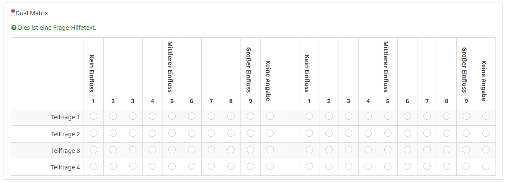
Task: Click the green help question-mark icon
Action: click(14, 28)
